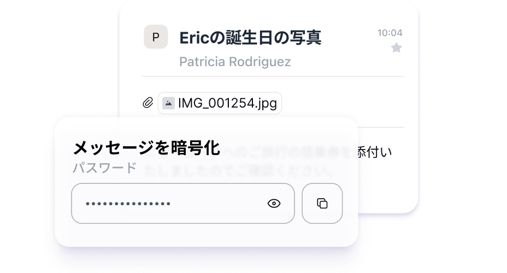Open the sender avatar labeled P
This screenshot has width=507, height=273.
[x=156, y=37]
